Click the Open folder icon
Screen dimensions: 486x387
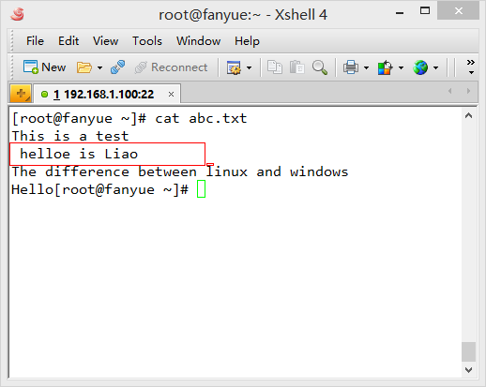point(84,67)
